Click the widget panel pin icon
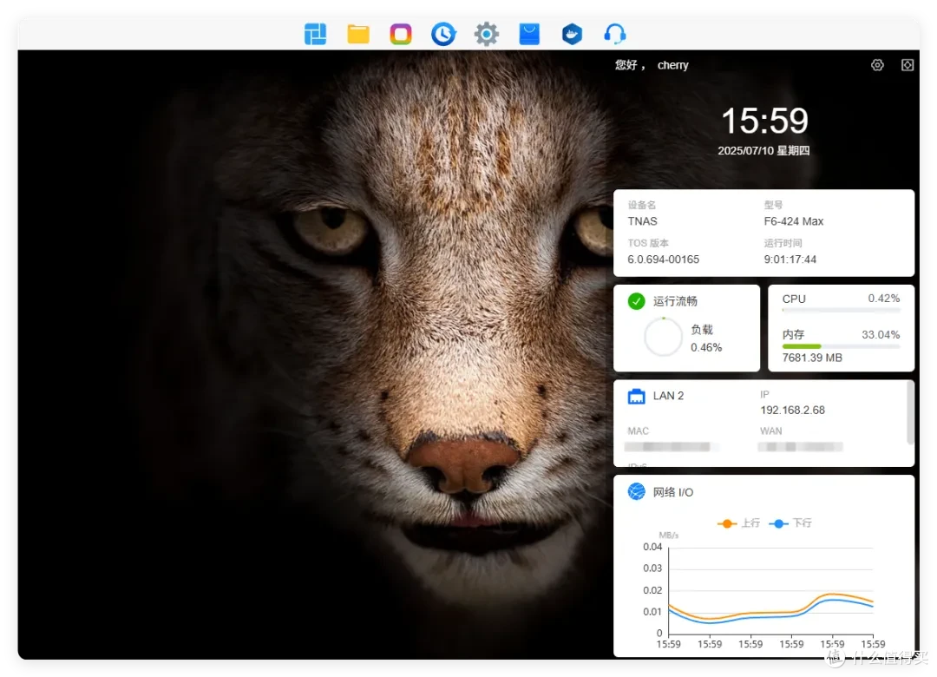The height and width of the screenshot is (677, 937). tap(908, 65)
